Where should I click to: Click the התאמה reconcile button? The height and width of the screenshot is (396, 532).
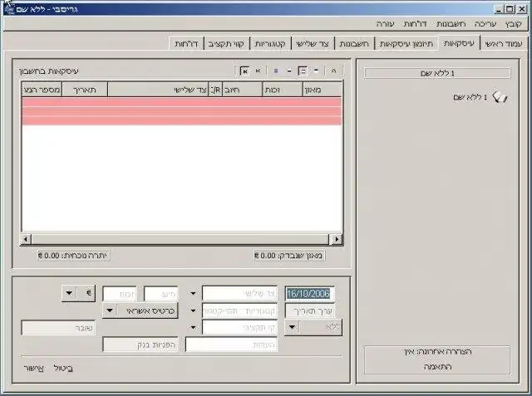437,367
